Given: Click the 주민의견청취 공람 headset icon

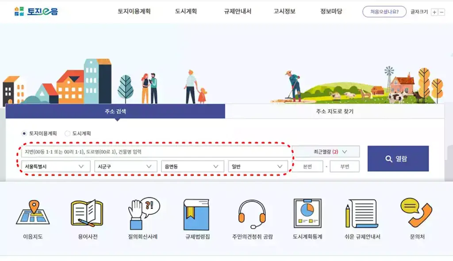Looking at the screenshot, I should click(251, 217).
